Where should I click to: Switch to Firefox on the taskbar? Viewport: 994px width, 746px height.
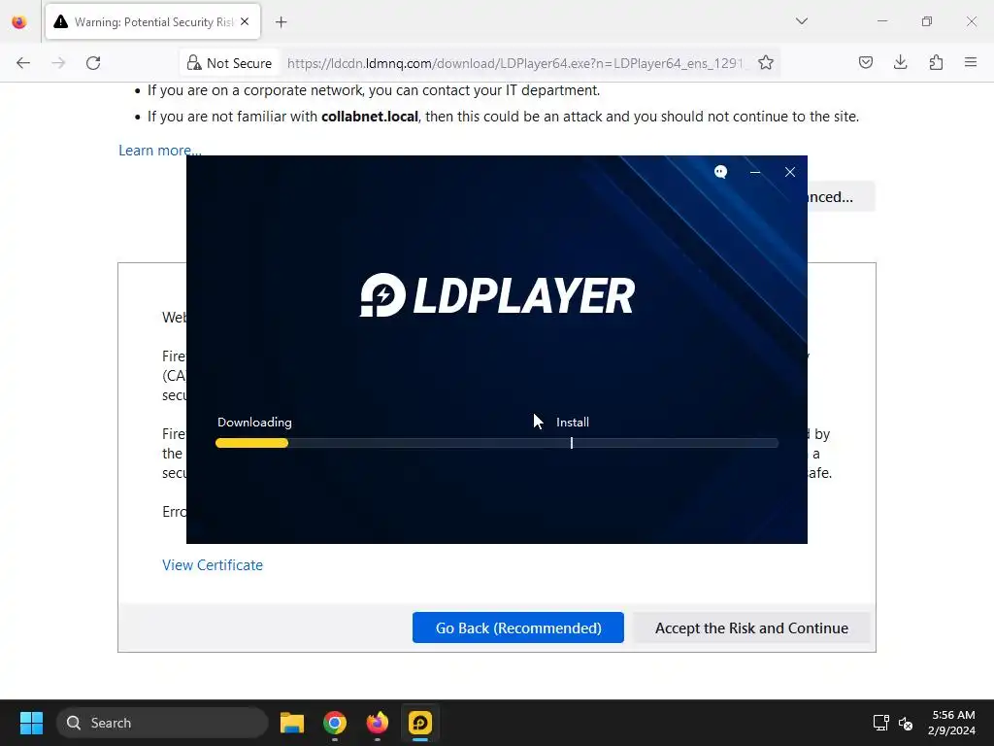pos(378,723)
